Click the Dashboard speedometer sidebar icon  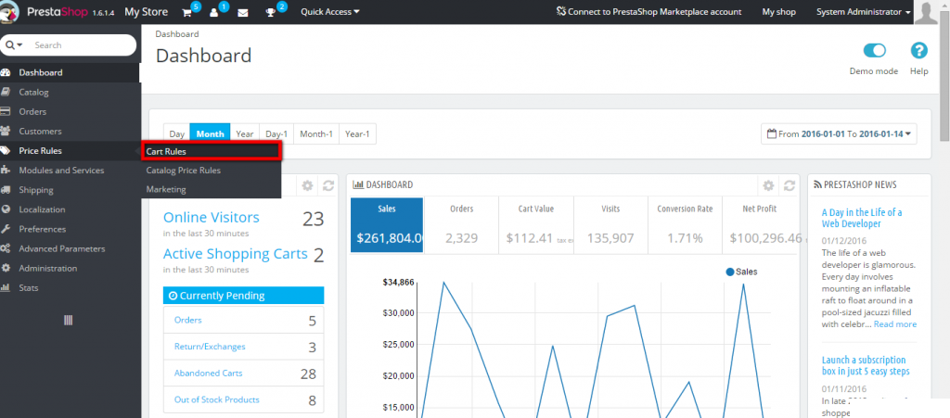[6, 72]
